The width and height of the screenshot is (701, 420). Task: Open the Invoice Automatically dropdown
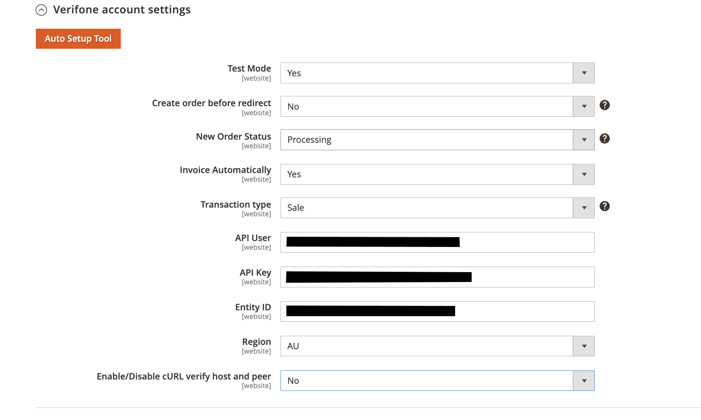pos(437,174)
